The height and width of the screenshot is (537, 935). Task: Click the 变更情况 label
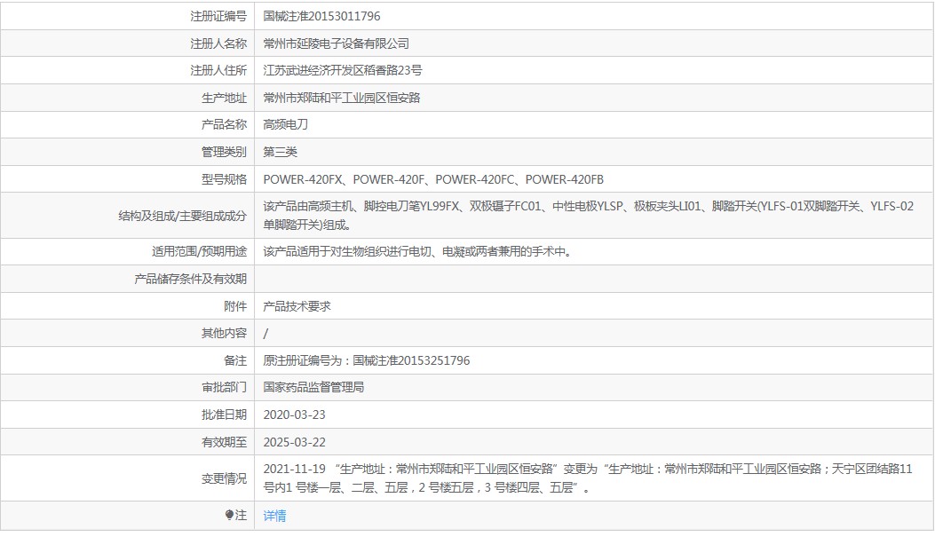coord(225,478)
